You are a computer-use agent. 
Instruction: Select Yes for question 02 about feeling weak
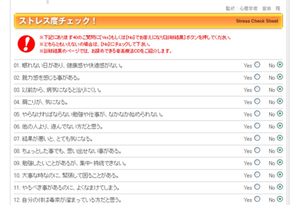(257, 77)
